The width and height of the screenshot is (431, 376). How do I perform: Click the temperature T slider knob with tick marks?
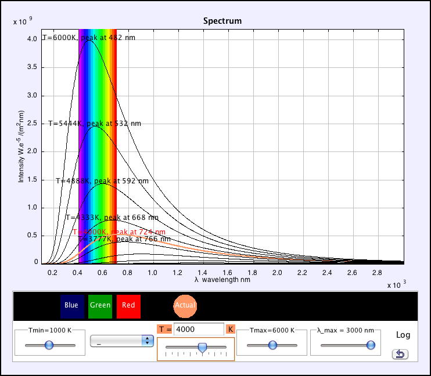202,347
